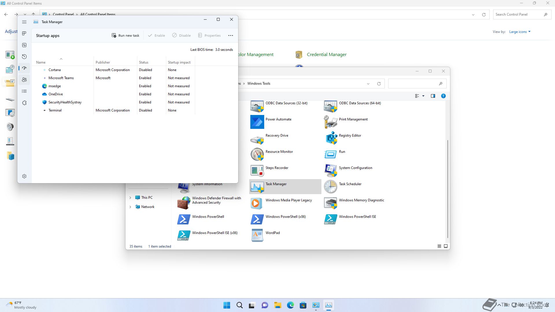Screen dimensions: 555x312
Task: Open Credential Manager in Control Panel
Action: pyautogui.click(x=321, y=54)
